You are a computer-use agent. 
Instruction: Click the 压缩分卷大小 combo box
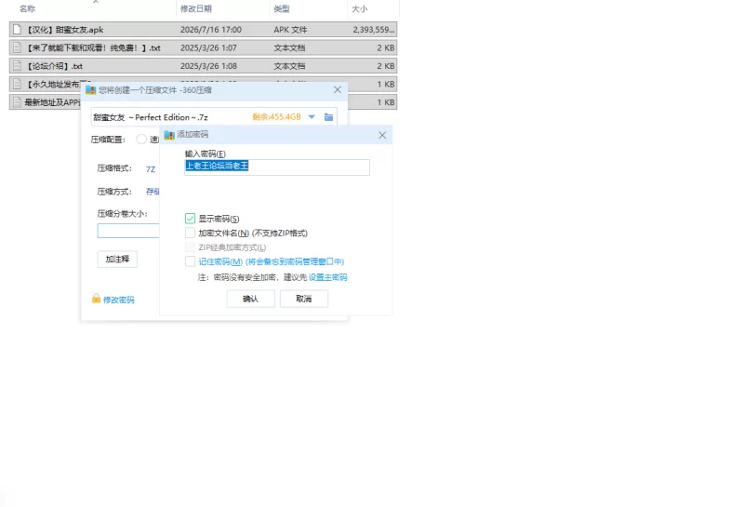click(128, 231)
